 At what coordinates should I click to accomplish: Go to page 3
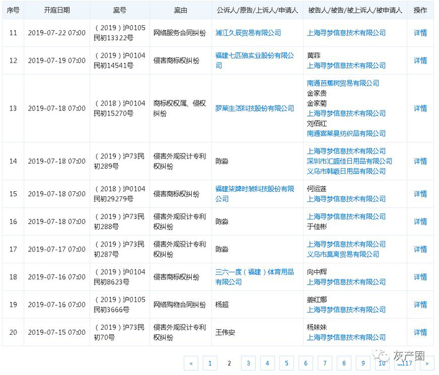(x=248, y=363)
